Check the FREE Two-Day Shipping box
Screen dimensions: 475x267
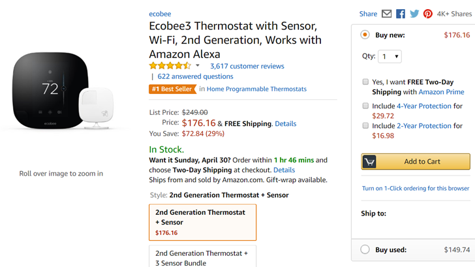point(365,82)
